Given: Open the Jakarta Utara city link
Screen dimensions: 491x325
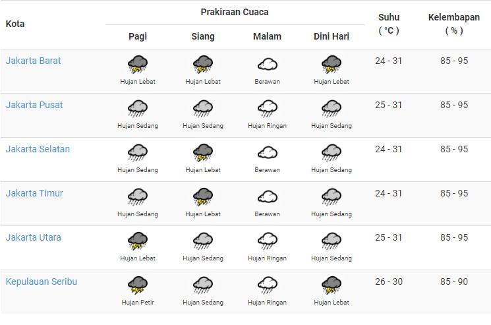Looking at the screenshot, I should coord(33,237).
